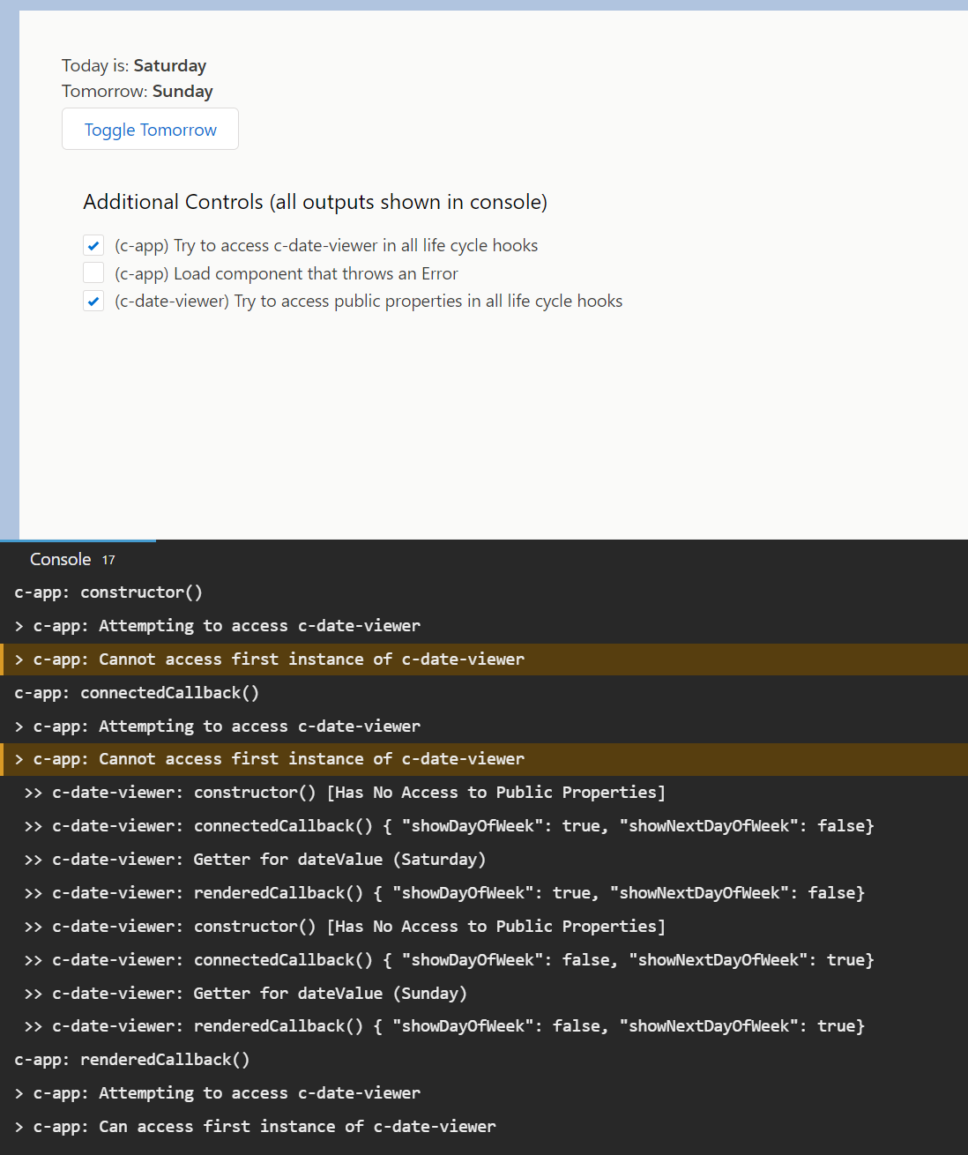Click the bold "Saturday" text after "Today is:"
This screenshot has height=1155, width=968.
[x=169, y=65]
